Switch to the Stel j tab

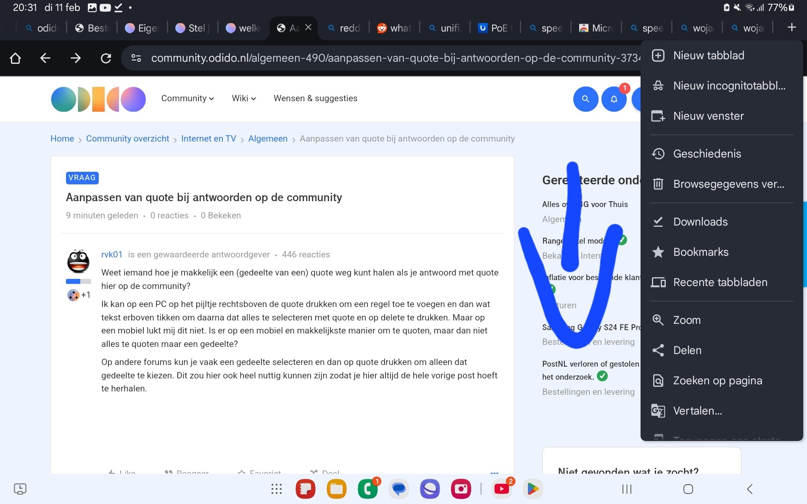[193, 28]
